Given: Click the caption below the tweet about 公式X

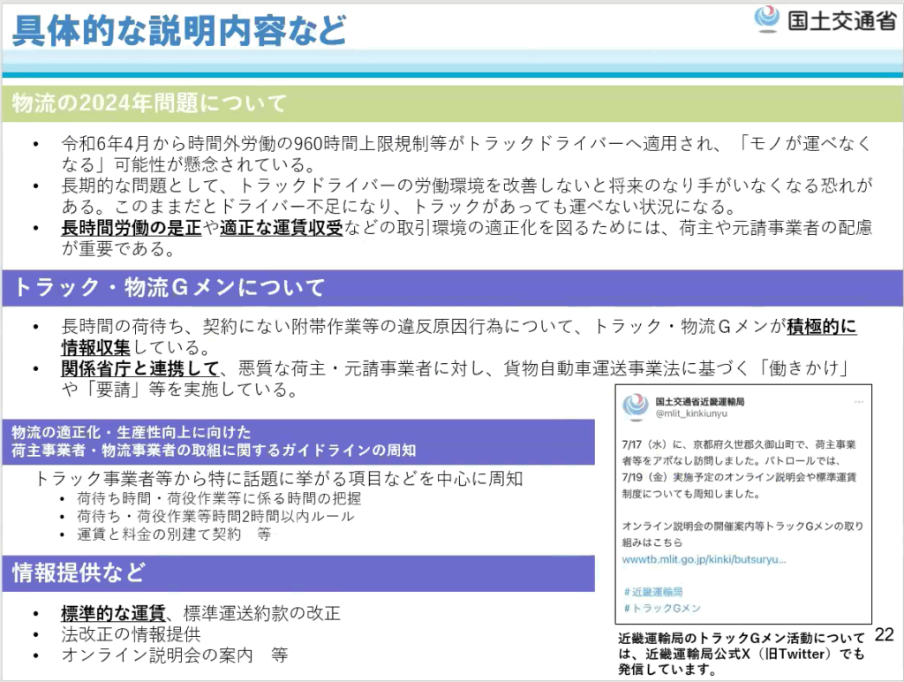Looking at the screenshot, I should point(742,653).
